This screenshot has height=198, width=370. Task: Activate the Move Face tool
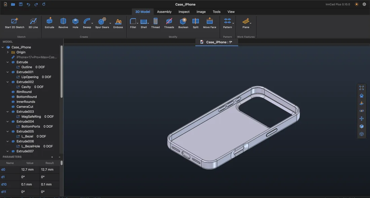(x=210, y=23)
